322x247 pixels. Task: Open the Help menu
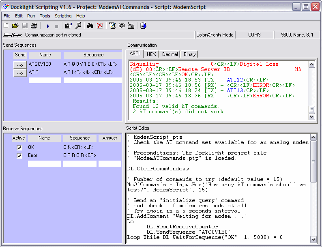tap(80, 16)
